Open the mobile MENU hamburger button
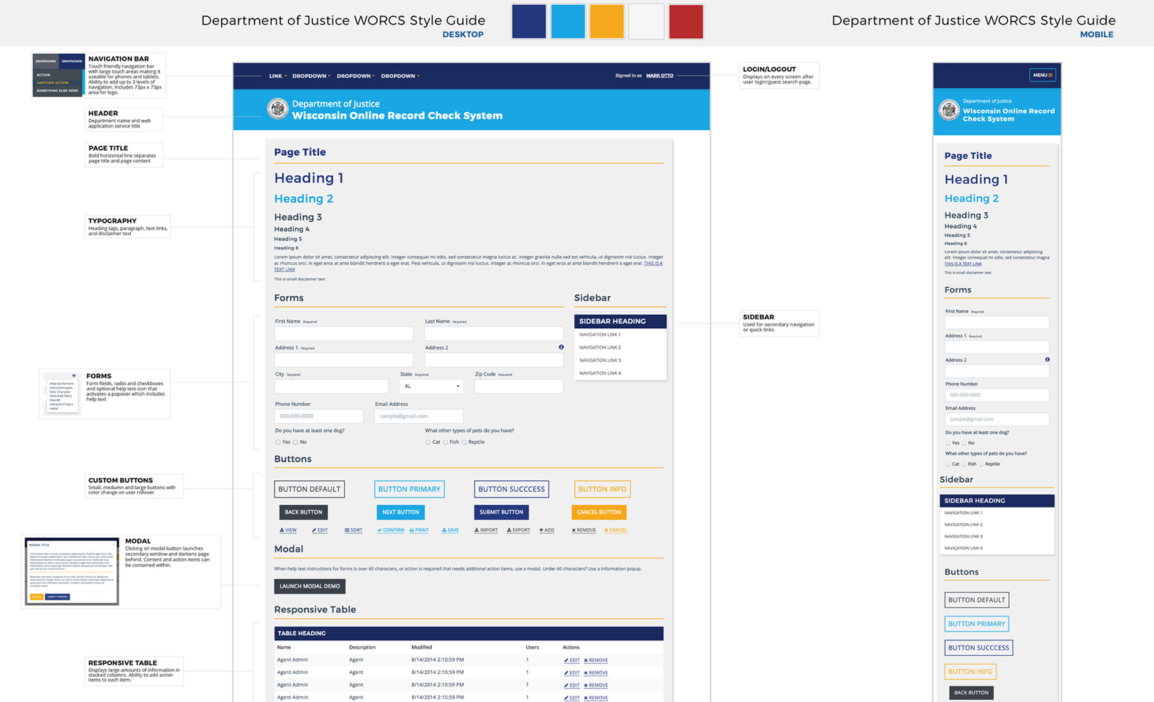 [x=1042, y=75]
